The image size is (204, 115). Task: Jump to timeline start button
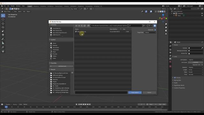click(79, 104)
